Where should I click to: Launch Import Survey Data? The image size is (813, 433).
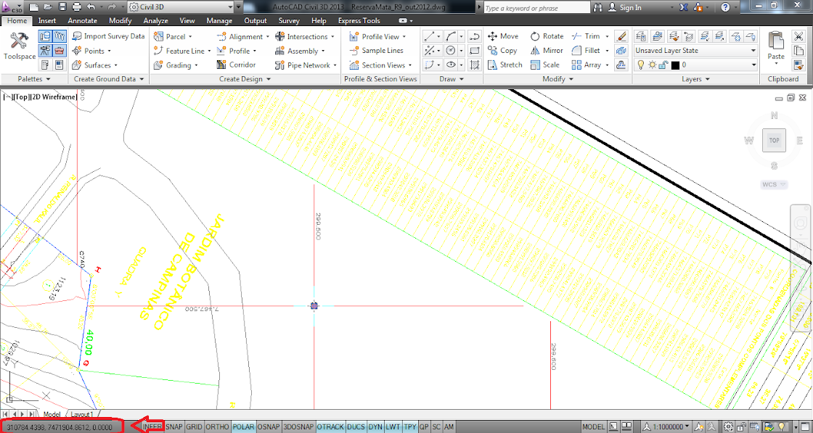tap(109, 36)
